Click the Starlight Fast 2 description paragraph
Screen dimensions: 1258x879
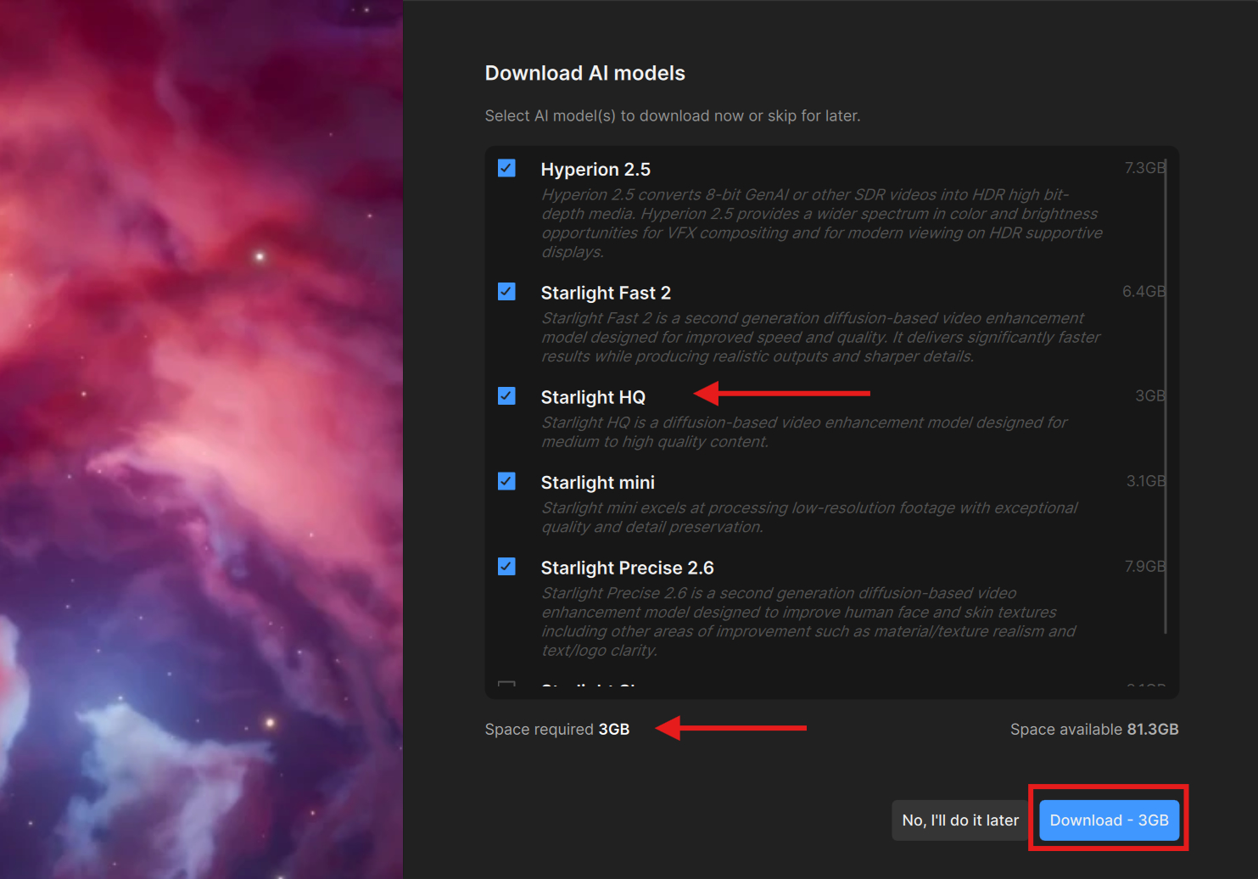821,337
